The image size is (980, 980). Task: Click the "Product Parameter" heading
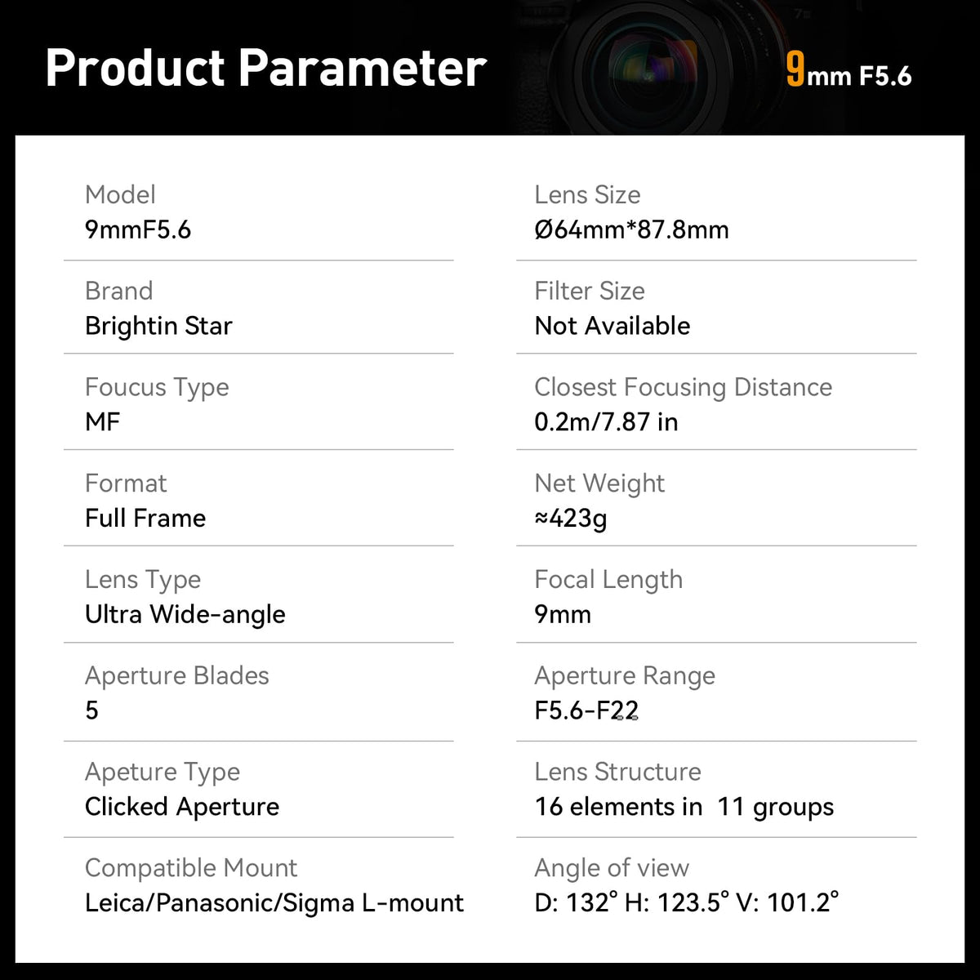(x=265, y=68)
